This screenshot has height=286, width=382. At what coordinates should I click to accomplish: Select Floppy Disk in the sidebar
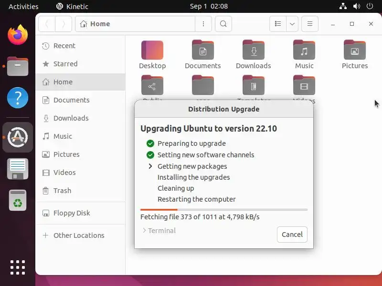80,213
